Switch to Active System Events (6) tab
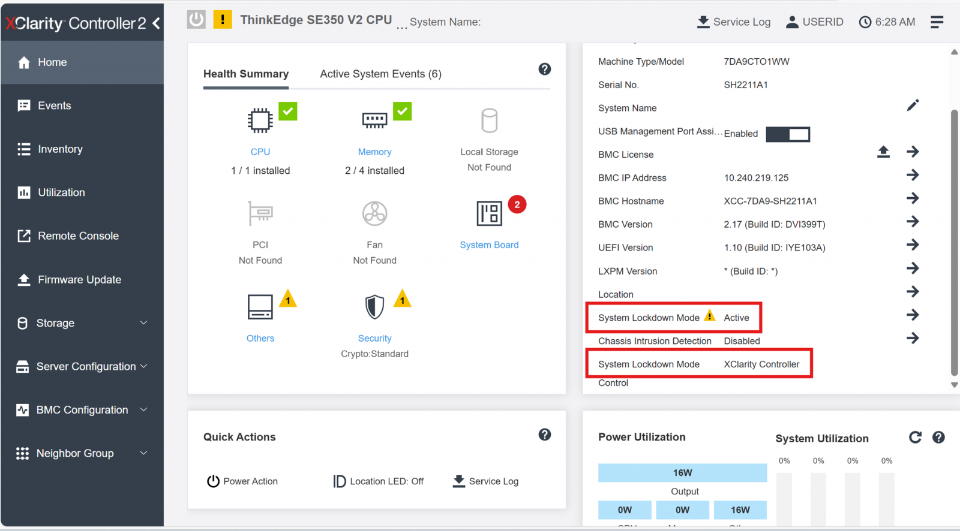 (380, 74)
